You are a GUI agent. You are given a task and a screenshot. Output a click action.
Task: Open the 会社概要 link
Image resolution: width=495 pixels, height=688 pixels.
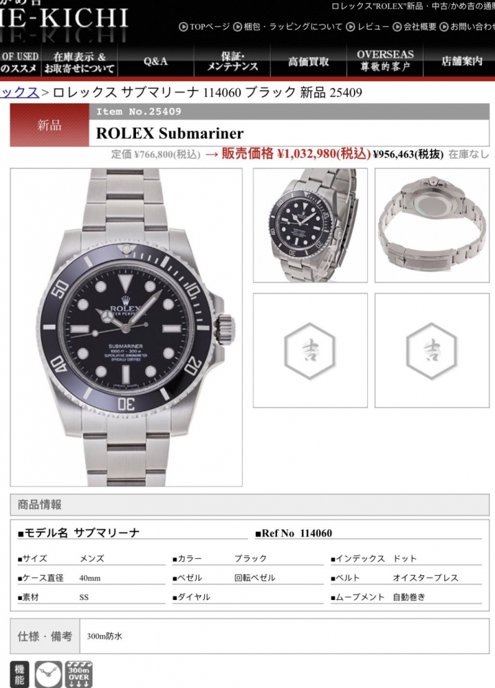click(x=415, y=27)
